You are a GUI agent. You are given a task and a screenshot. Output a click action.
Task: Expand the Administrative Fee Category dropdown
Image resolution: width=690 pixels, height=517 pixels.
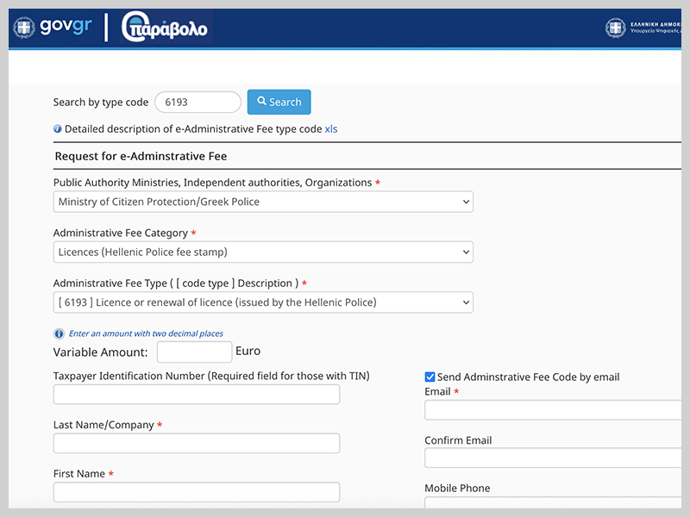pyautogui.click(x=263, y=252)
